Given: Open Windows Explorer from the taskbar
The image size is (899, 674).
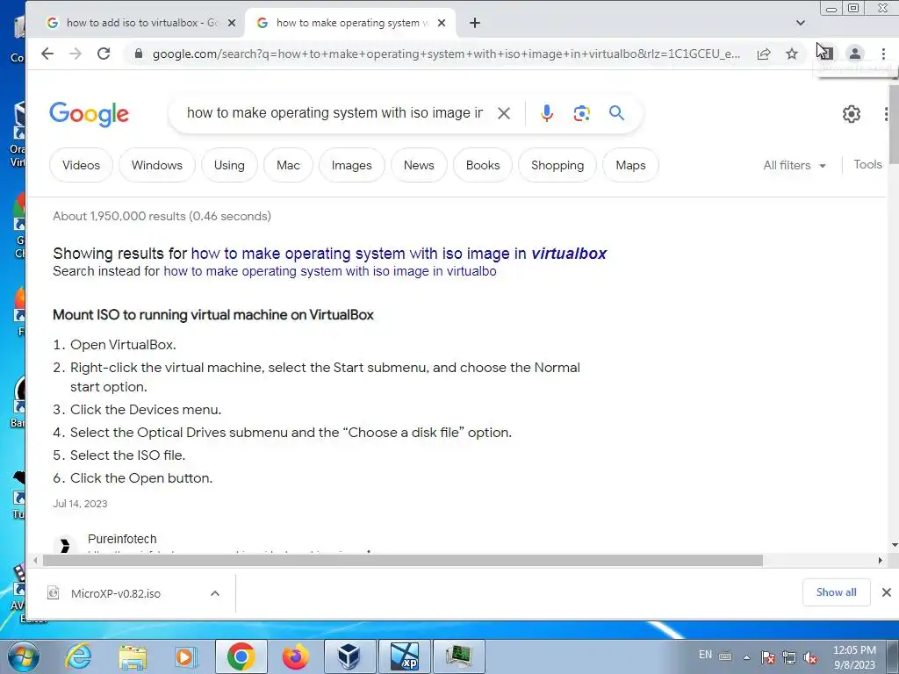Looking at the screenshot, I should pos(133,656).
